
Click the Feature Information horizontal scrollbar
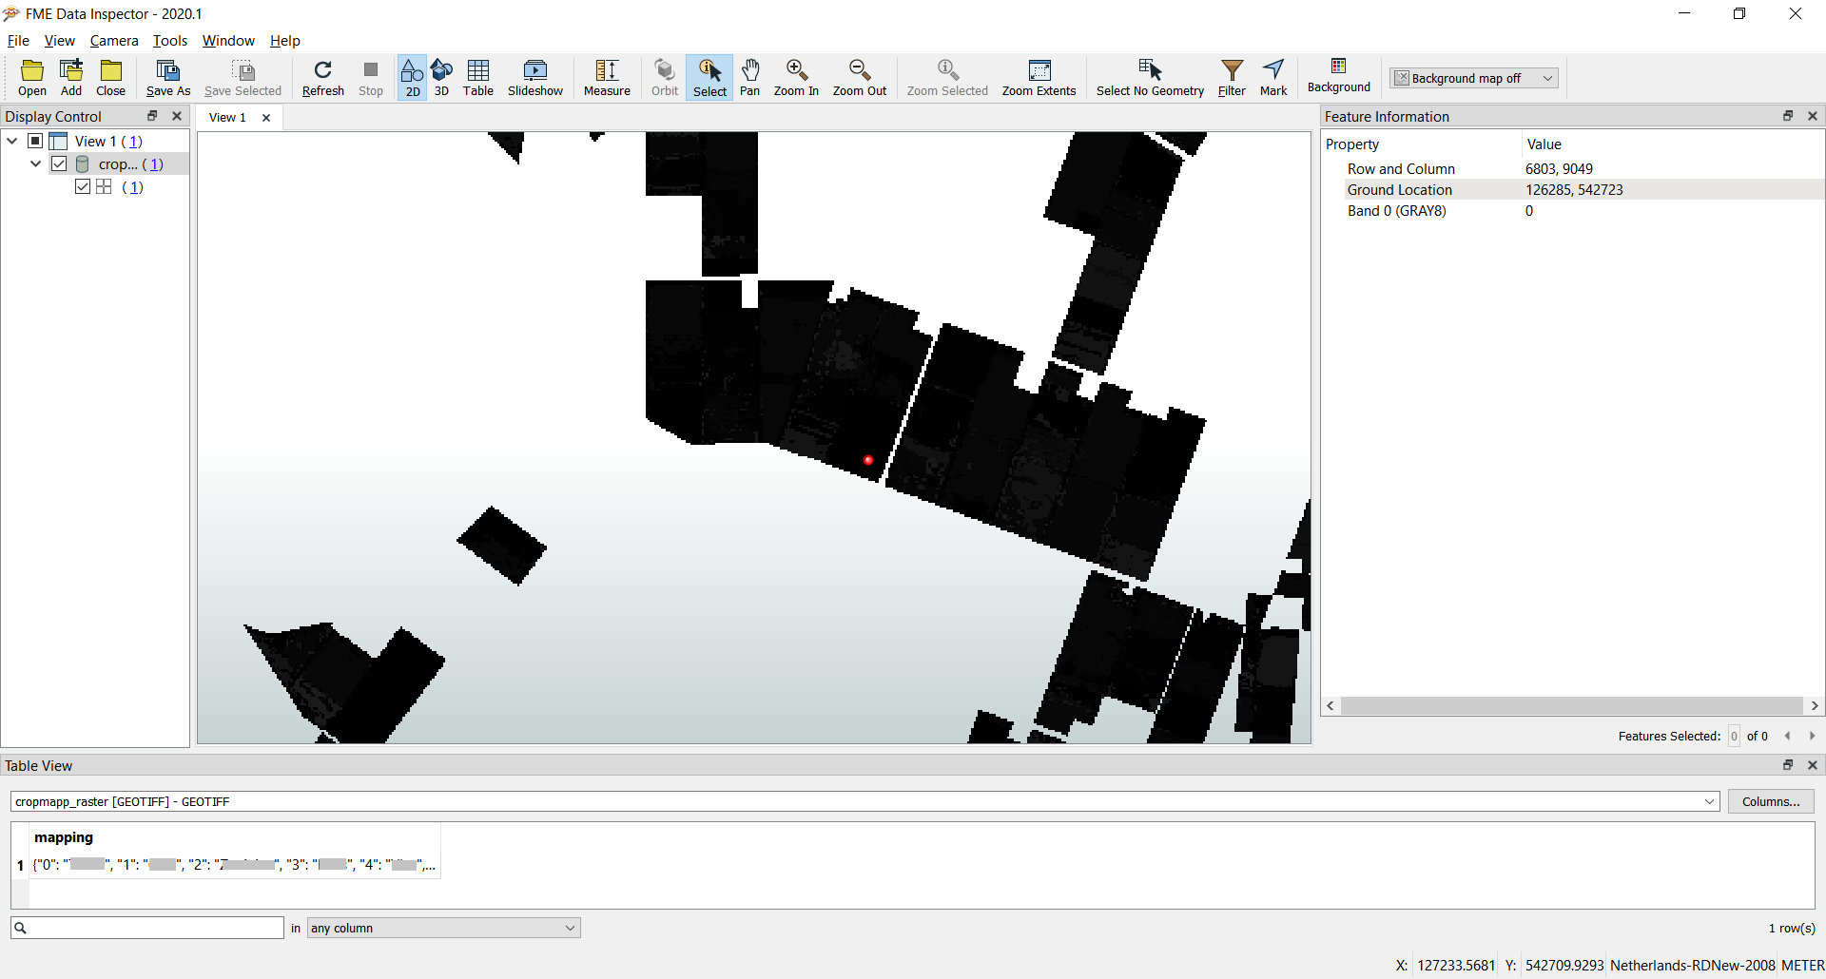pos(1572,705)
